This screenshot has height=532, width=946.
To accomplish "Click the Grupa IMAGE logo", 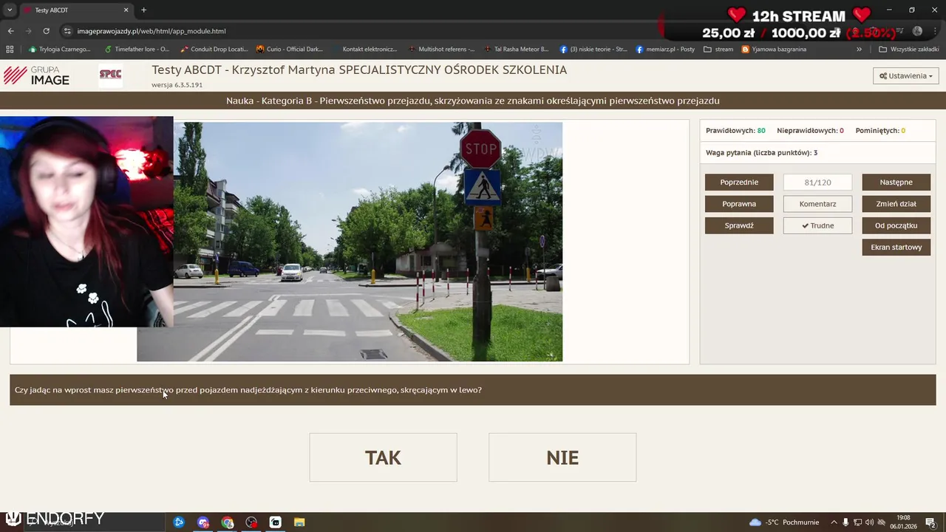I will 36,75.
